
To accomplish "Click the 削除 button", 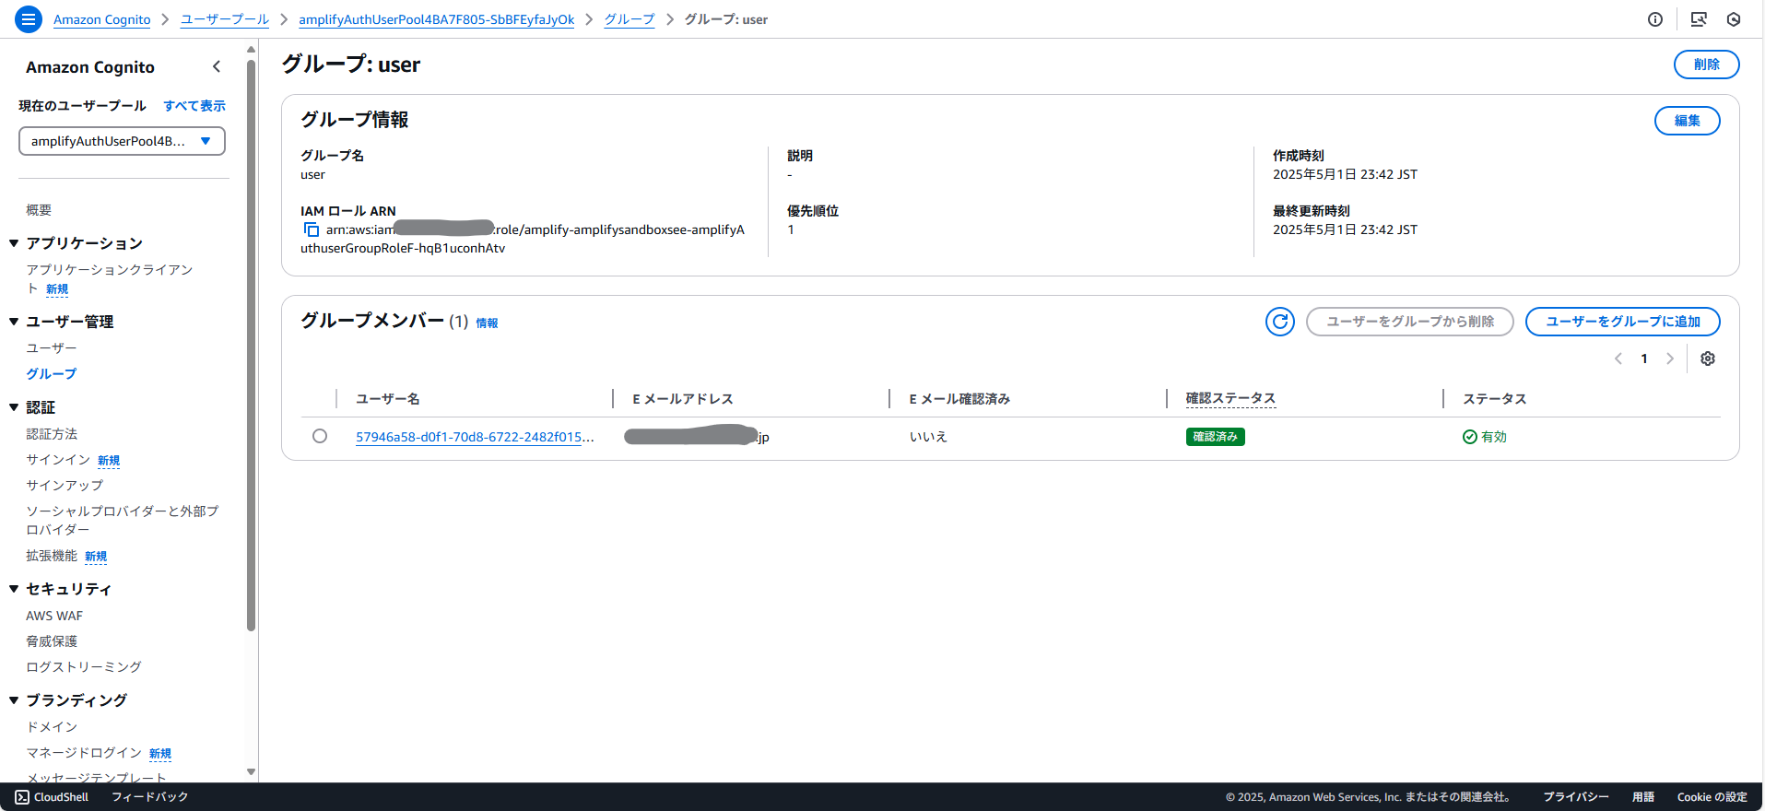I will tap(1706, 65).
